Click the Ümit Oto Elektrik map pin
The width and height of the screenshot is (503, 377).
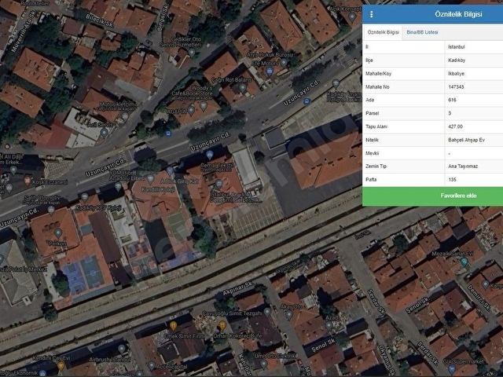click(x=264, y=364)
